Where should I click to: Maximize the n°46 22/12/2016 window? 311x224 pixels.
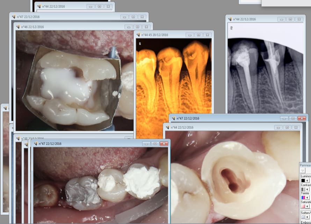click(x=138, y=27)
